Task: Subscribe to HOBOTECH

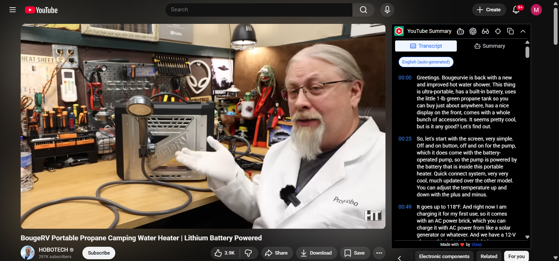Action: (99, 253)
